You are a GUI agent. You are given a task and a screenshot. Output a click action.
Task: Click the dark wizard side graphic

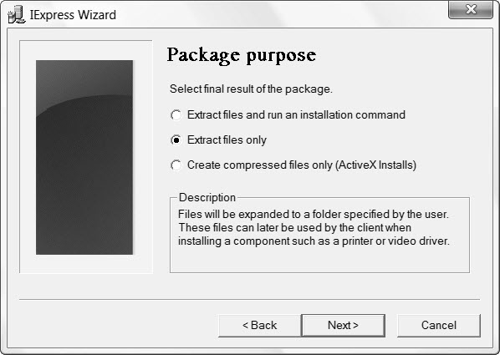point(84,157)
